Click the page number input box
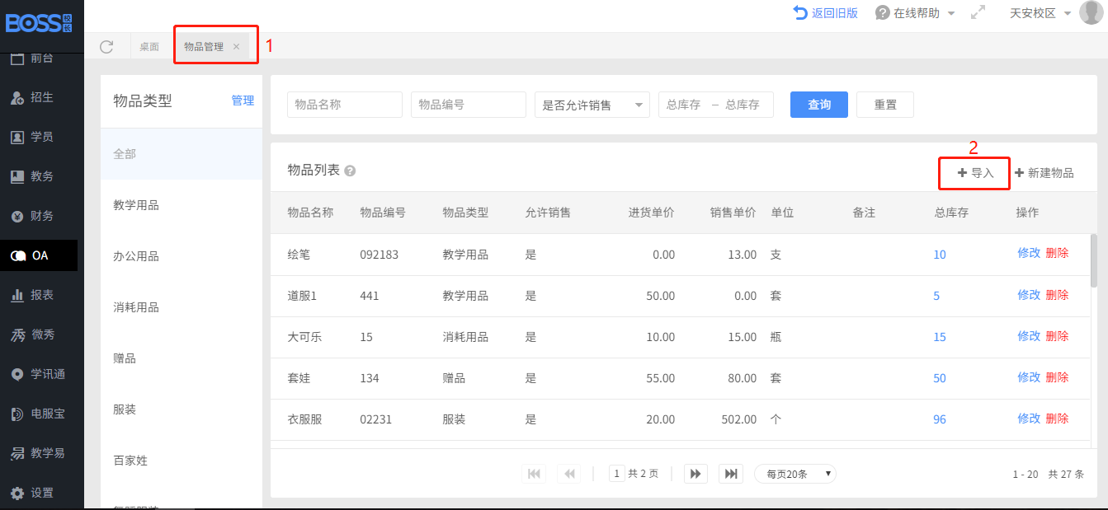1108x510 pixels. [616, 474]
